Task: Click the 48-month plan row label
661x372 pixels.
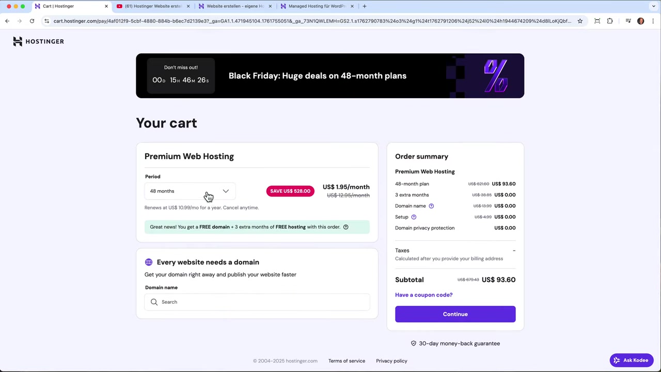Action: (x=412, y=184)
